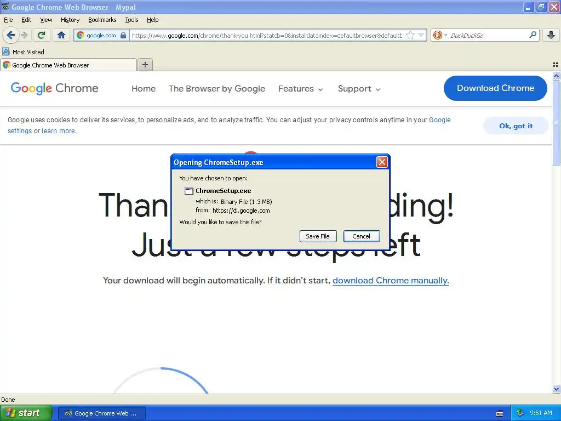The height and width of the screenshot is (421, 561).
Task: Click into the URL address field
Action: 267,35
